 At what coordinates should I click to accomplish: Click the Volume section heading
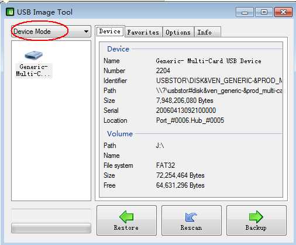tap(120, 134)
